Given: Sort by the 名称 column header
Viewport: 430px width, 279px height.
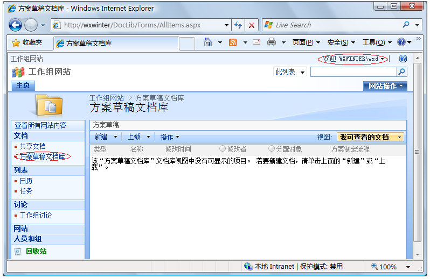Looking at the screenshot, I should tap(136, 149).
